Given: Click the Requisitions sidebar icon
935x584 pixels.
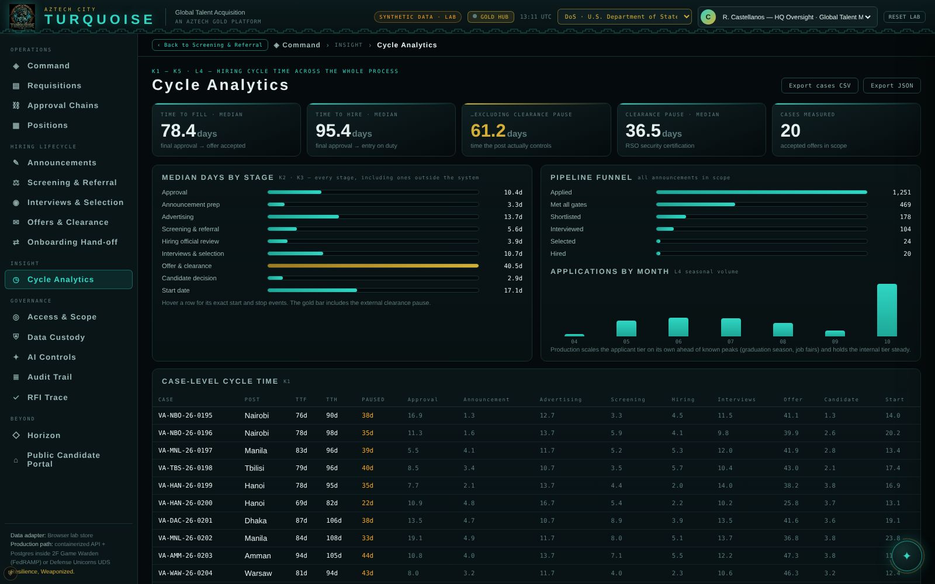Looking at the screenshot, I should (16, 86).
